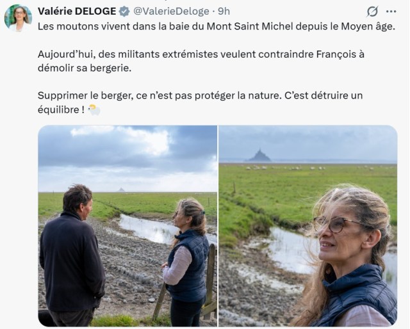The height and width of the screenshot is (329, 410).
Task: Click the sentence starting Supprimer le berger
Action: (201, 102)
